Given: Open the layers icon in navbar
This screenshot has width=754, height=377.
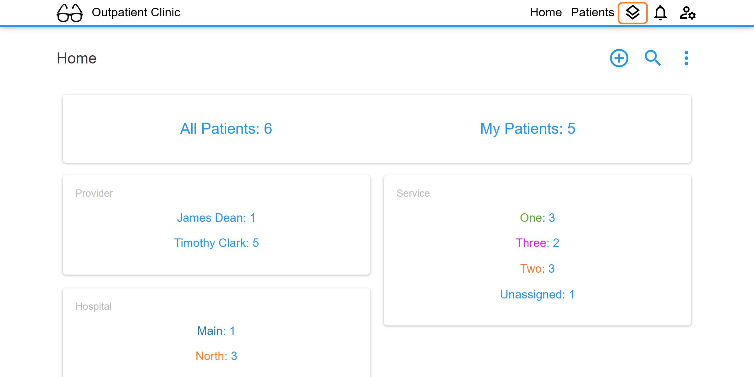Looking at the screenshot, I should pyautogui.click(x=632, y=13).
